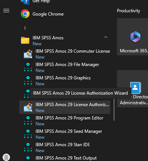The image size is (148, 161).
Task: Open IBM SPSS Amos 29 Seed Manager
Action: point(65,134)
